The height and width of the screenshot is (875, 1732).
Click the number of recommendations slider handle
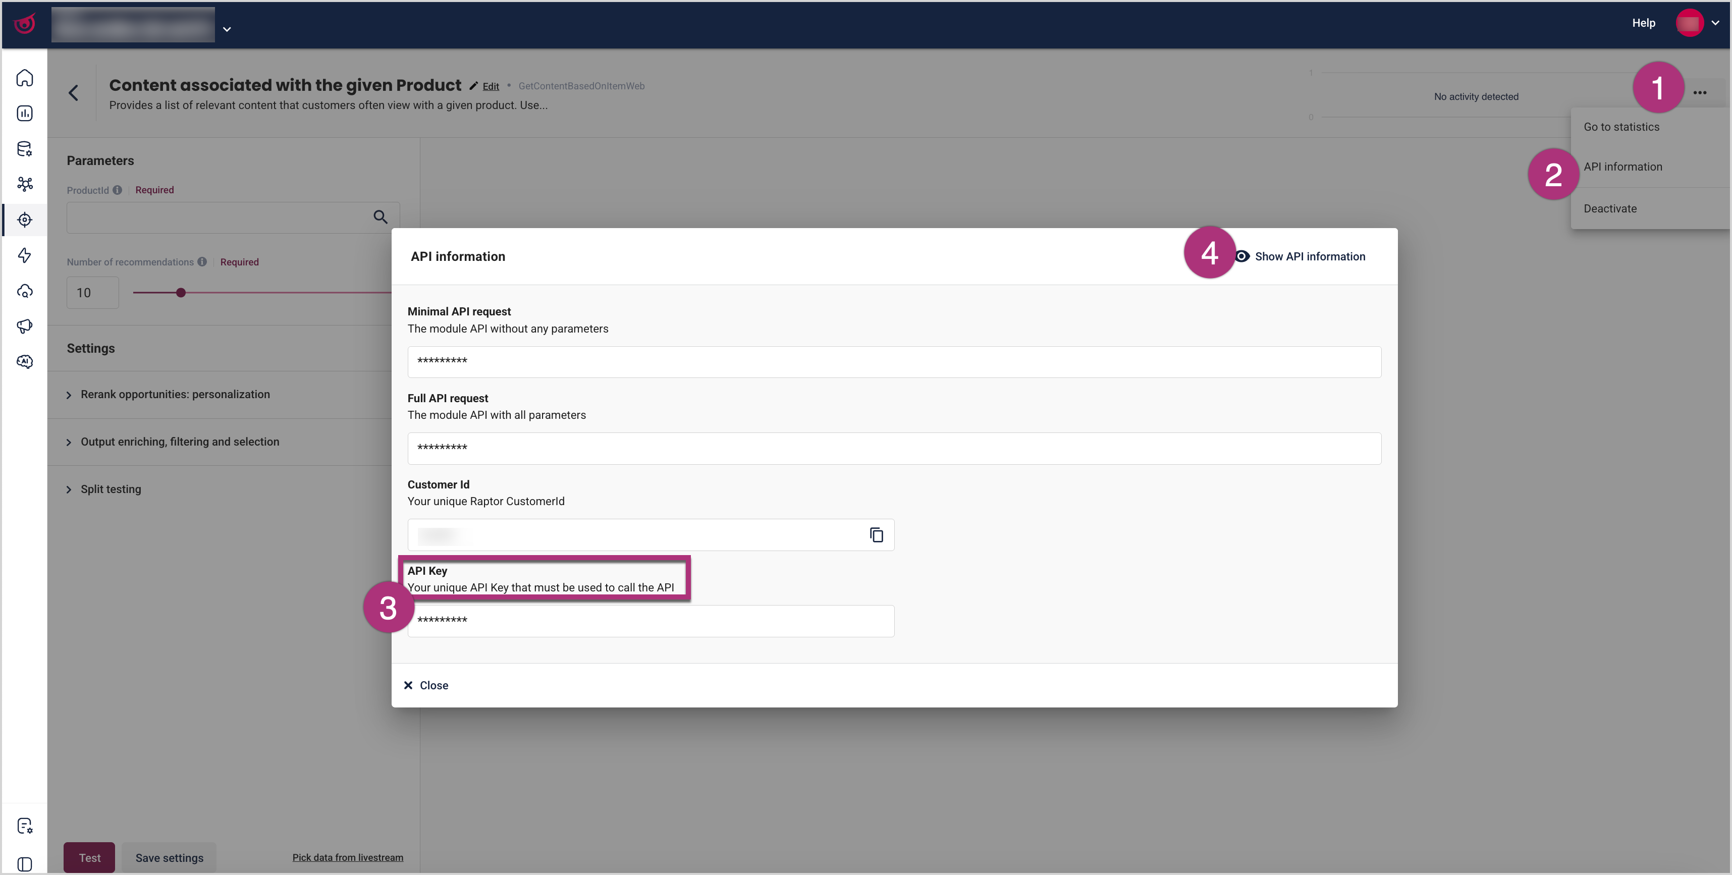click(x=181, y=293)
